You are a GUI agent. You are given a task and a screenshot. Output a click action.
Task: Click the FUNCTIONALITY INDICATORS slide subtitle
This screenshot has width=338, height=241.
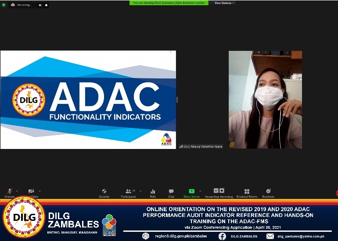[x=105, y=117]
